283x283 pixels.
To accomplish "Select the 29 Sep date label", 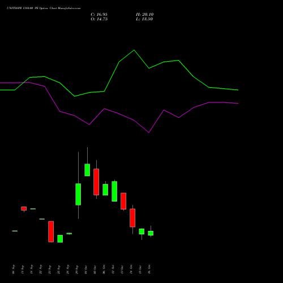I will pos(77,269).
